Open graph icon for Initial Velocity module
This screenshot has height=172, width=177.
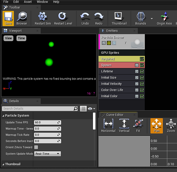point(142,84)
